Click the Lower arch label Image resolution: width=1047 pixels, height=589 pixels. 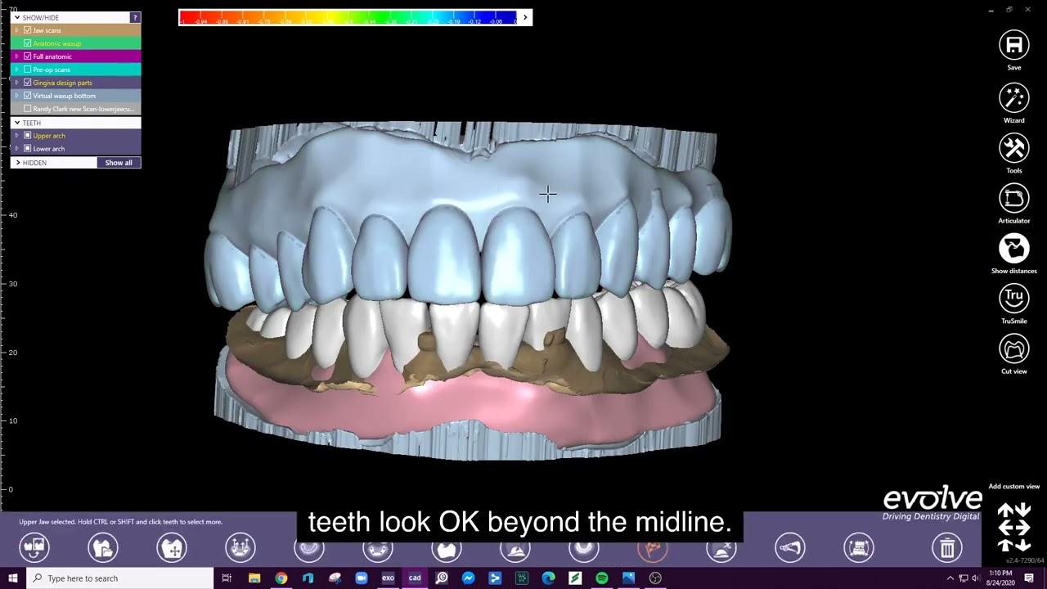tap(49, 149)
